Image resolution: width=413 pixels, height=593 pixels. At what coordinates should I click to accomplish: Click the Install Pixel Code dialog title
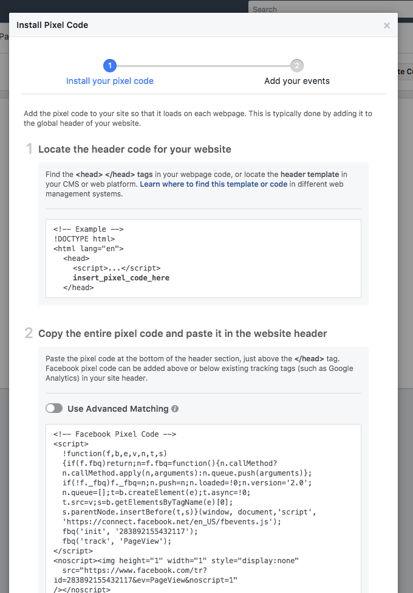(52, 25)
